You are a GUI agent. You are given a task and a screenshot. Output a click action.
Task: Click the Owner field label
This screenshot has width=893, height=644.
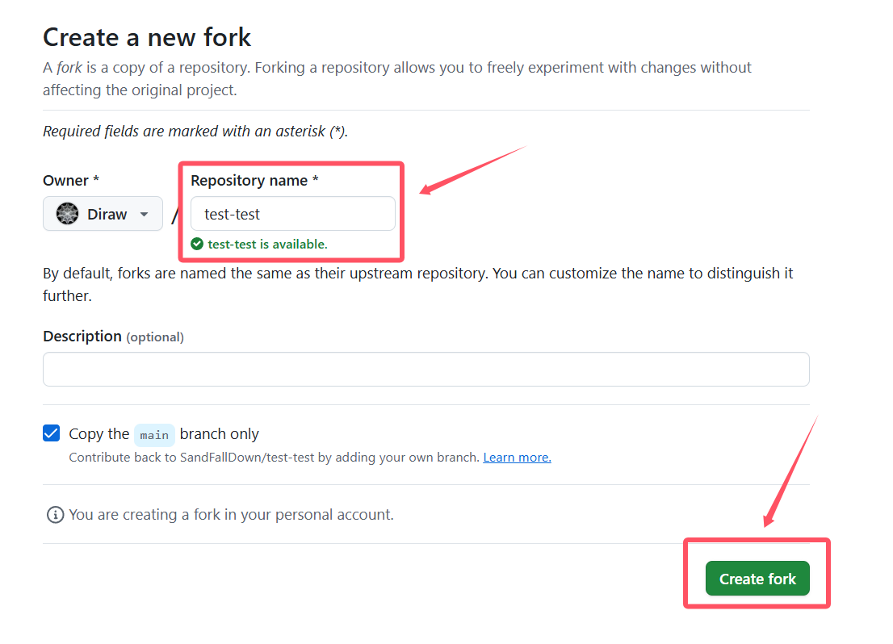pyautogui.click(x=71, y=181)
